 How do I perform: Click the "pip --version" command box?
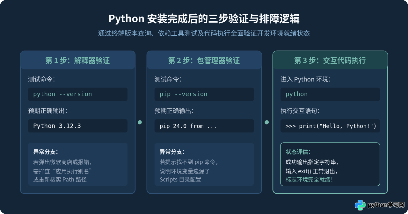[x=204, y=94]
